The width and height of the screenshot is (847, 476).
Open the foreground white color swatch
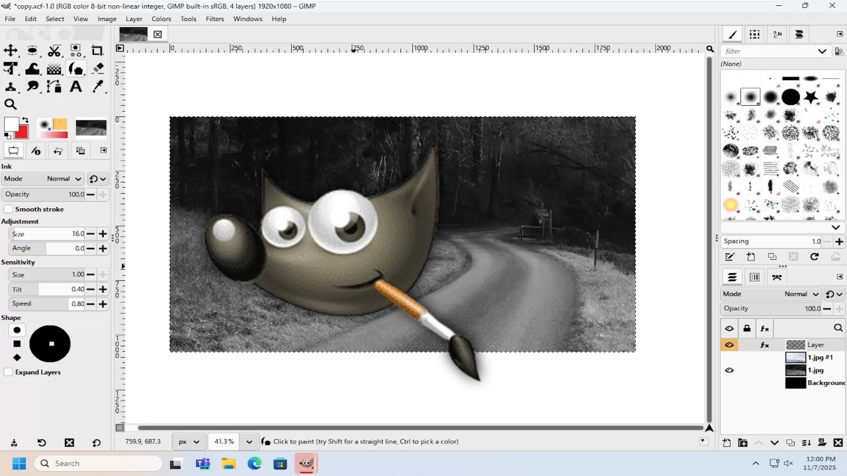tap(11, 124)
